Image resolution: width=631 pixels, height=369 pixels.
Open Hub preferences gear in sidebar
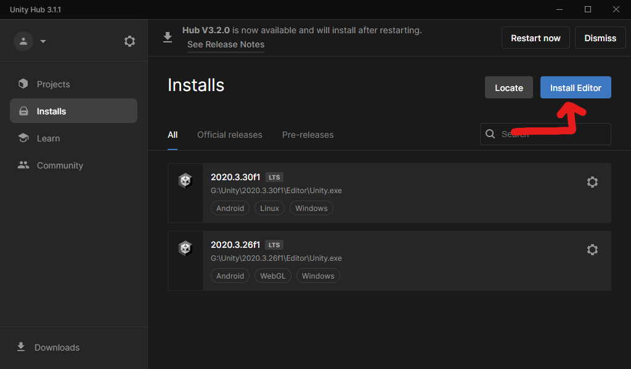(129, 41)
